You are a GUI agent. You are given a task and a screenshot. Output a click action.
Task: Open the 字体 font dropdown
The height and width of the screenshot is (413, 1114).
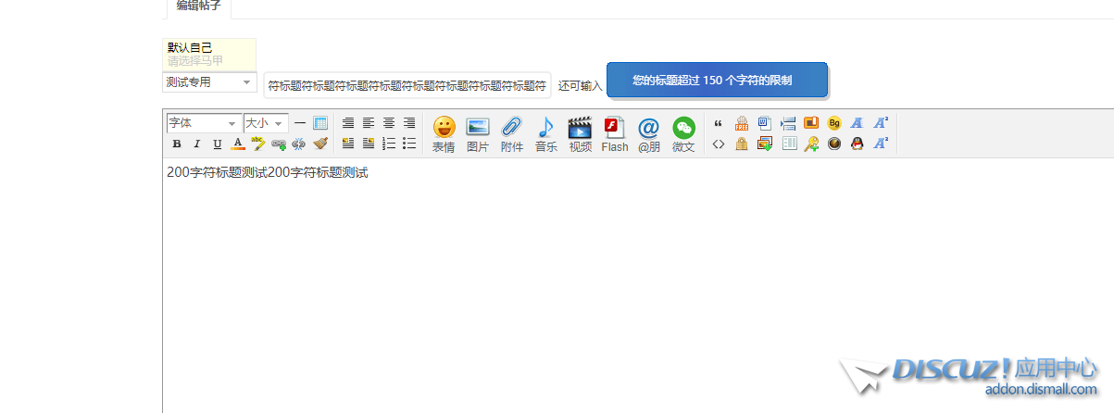[203, 123]
